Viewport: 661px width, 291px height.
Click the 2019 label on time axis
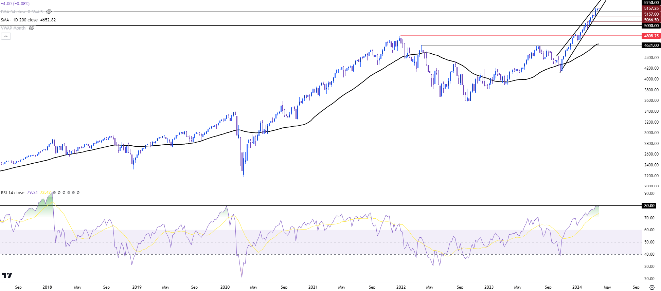pyautogui.click(x=137, y=287)
